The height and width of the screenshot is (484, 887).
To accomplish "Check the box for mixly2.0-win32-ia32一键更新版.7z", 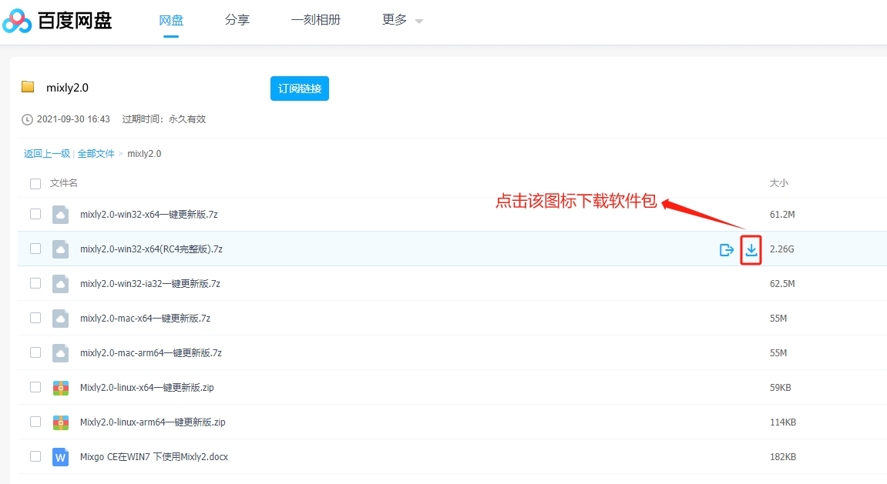I will click(x=35, y=283).
